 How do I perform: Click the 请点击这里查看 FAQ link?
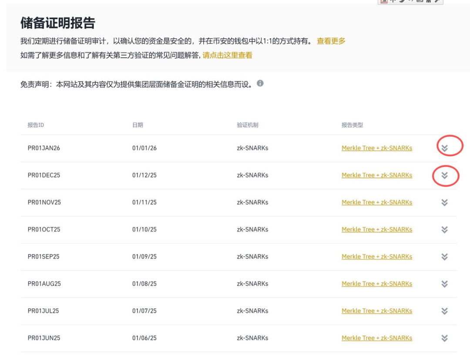click(227, 55)
